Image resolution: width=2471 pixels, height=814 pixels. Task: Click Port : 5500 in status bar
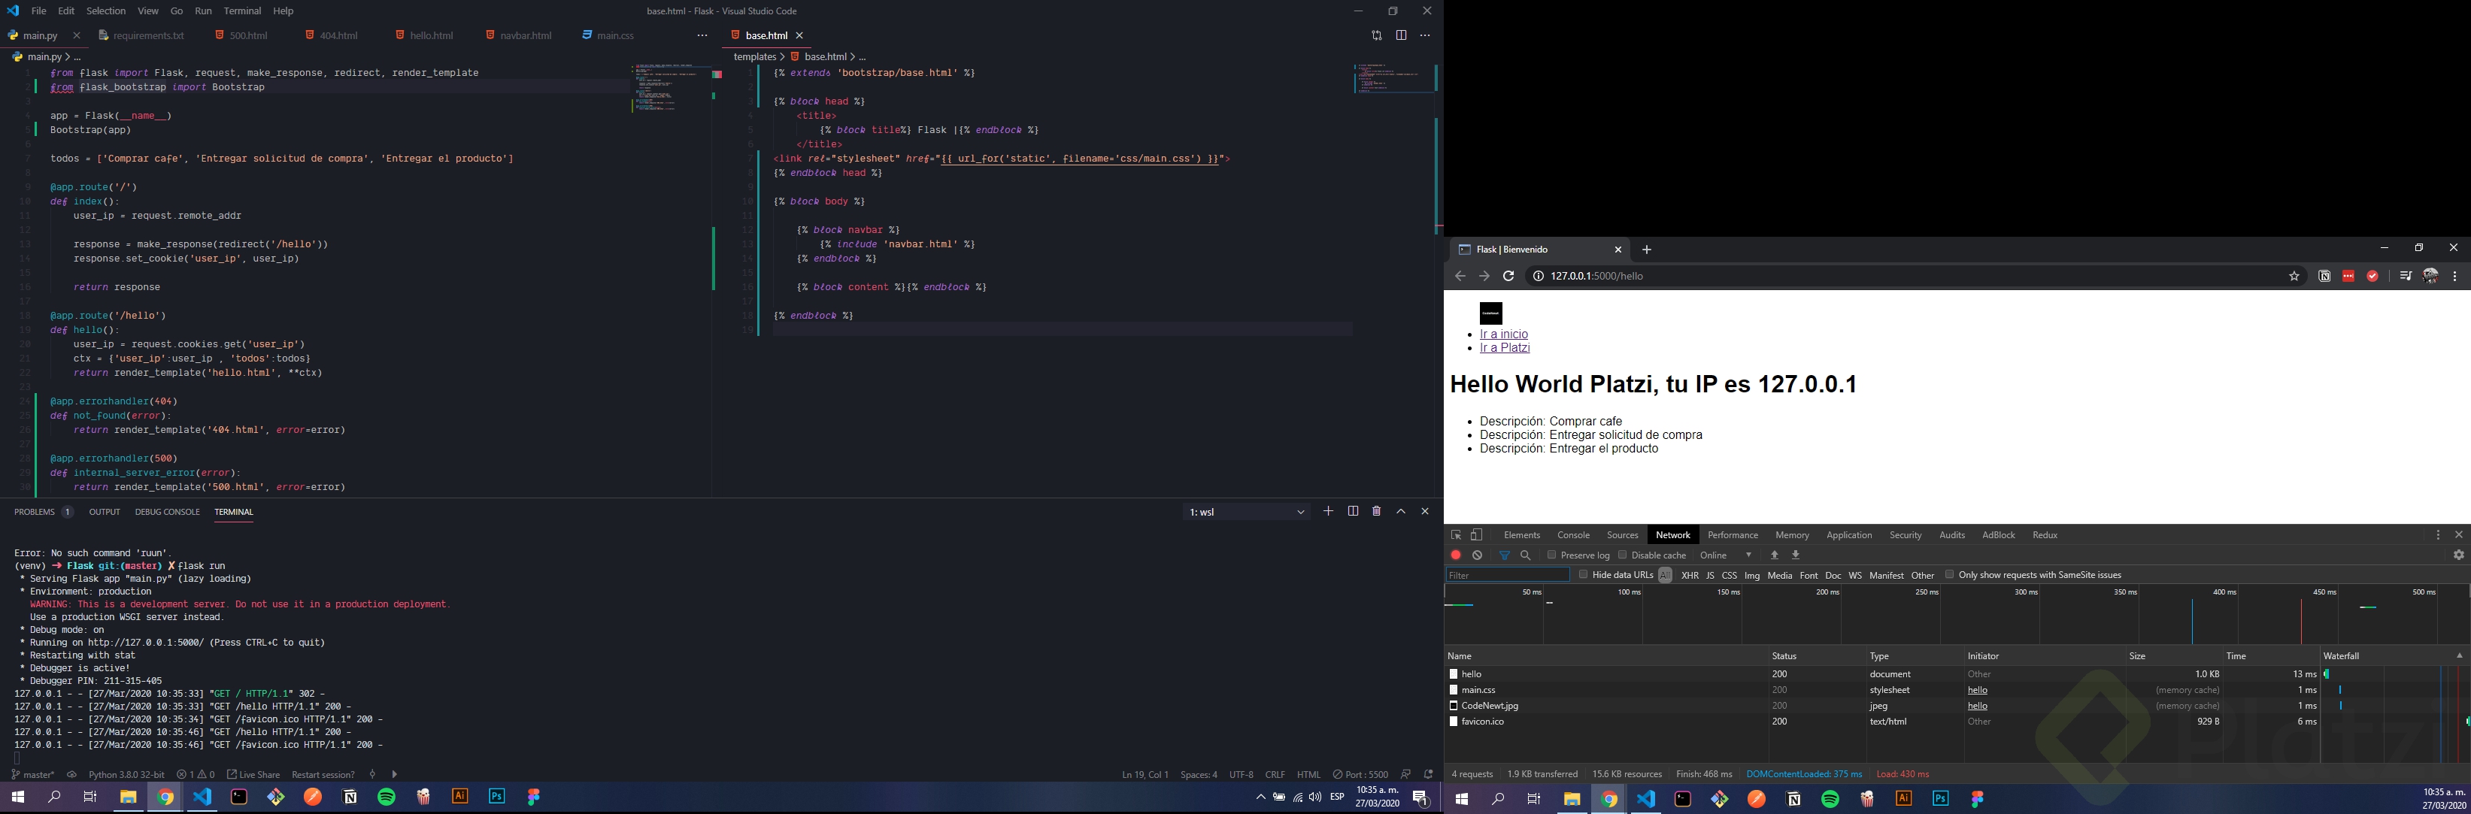(x=1360, y=775)
